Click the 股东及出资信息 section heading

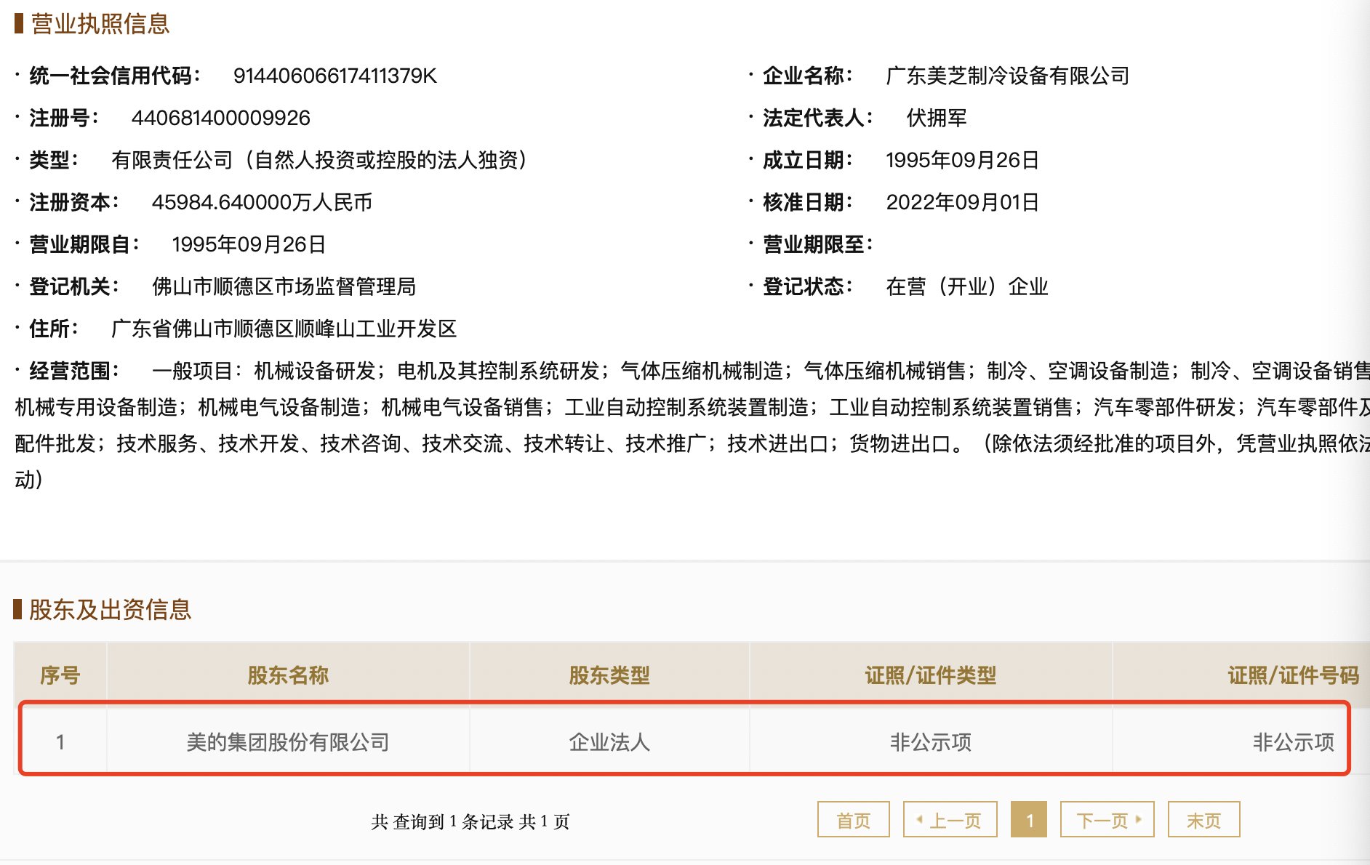(x=110, y=609)
